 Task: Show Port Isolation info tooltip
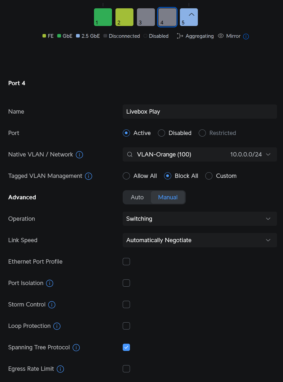point(49,283)
